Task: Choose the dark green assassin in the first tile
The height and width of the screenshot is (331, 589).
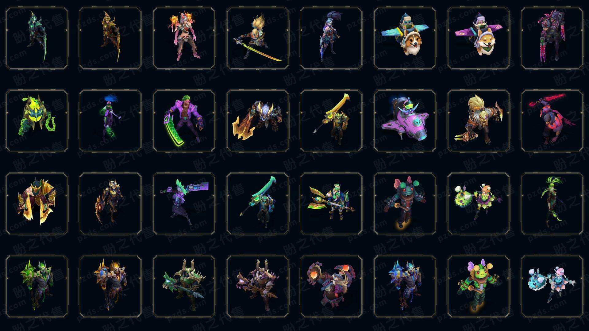Action: [x=37, y=38]
